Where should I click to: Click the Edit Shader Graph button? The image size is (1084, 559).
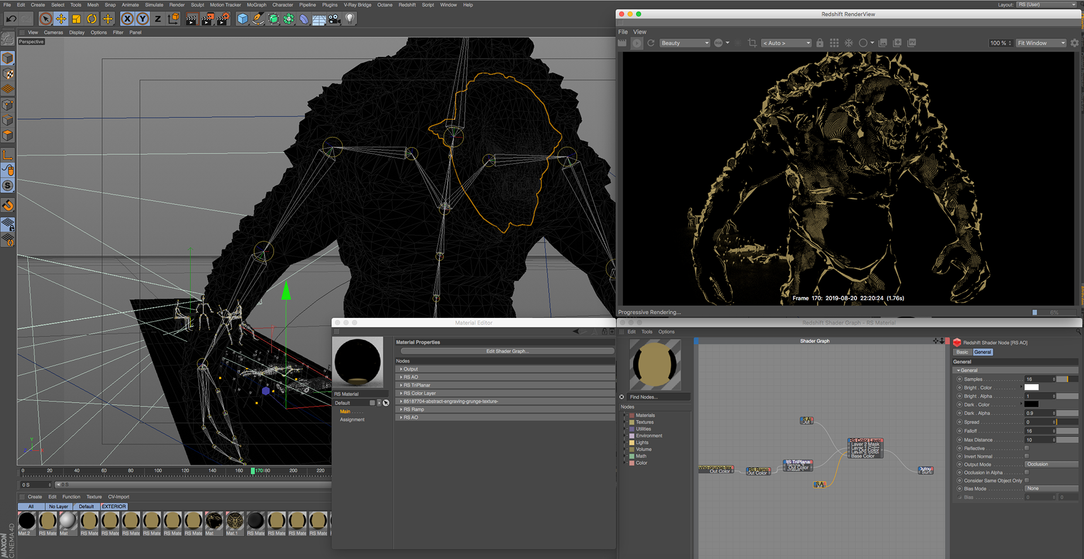click(507, 351)
